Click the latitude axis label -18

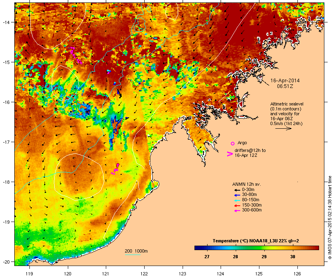(x=7, y=182)
